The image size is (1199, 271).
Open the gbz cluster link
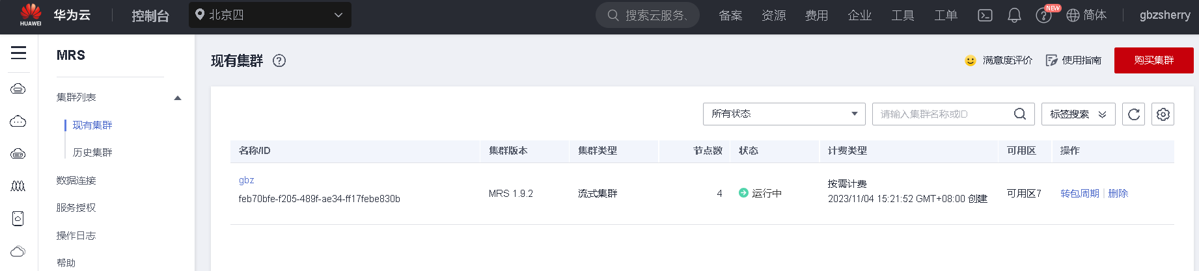[x=247, y=180]
